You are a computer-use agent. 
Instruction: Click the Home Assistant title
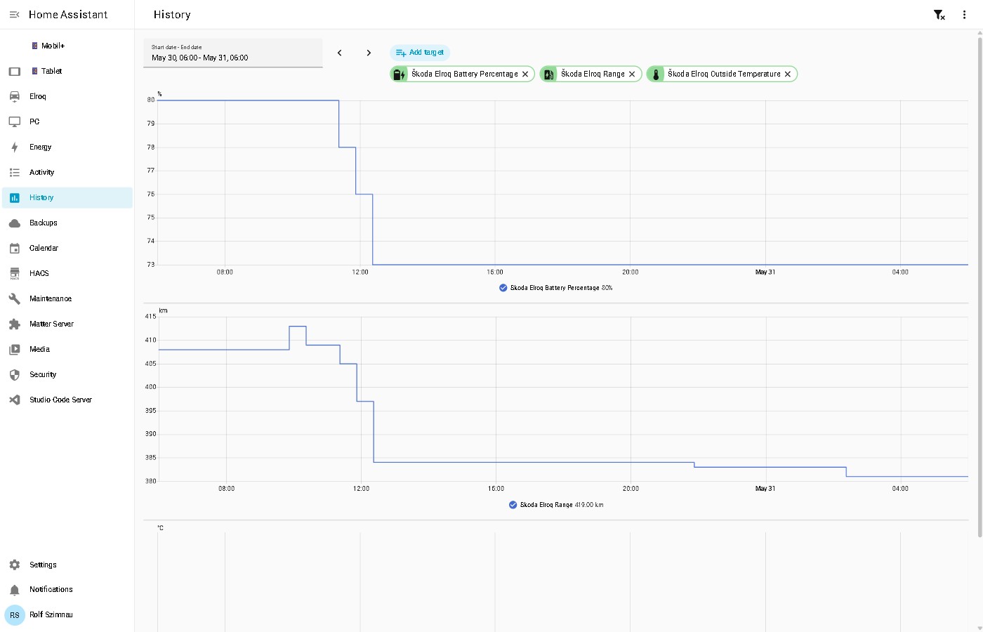click(68, 15)
